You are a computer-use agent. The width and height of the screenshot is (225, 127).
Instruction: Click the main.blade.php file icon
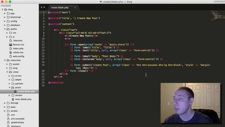tap(13, 99)
